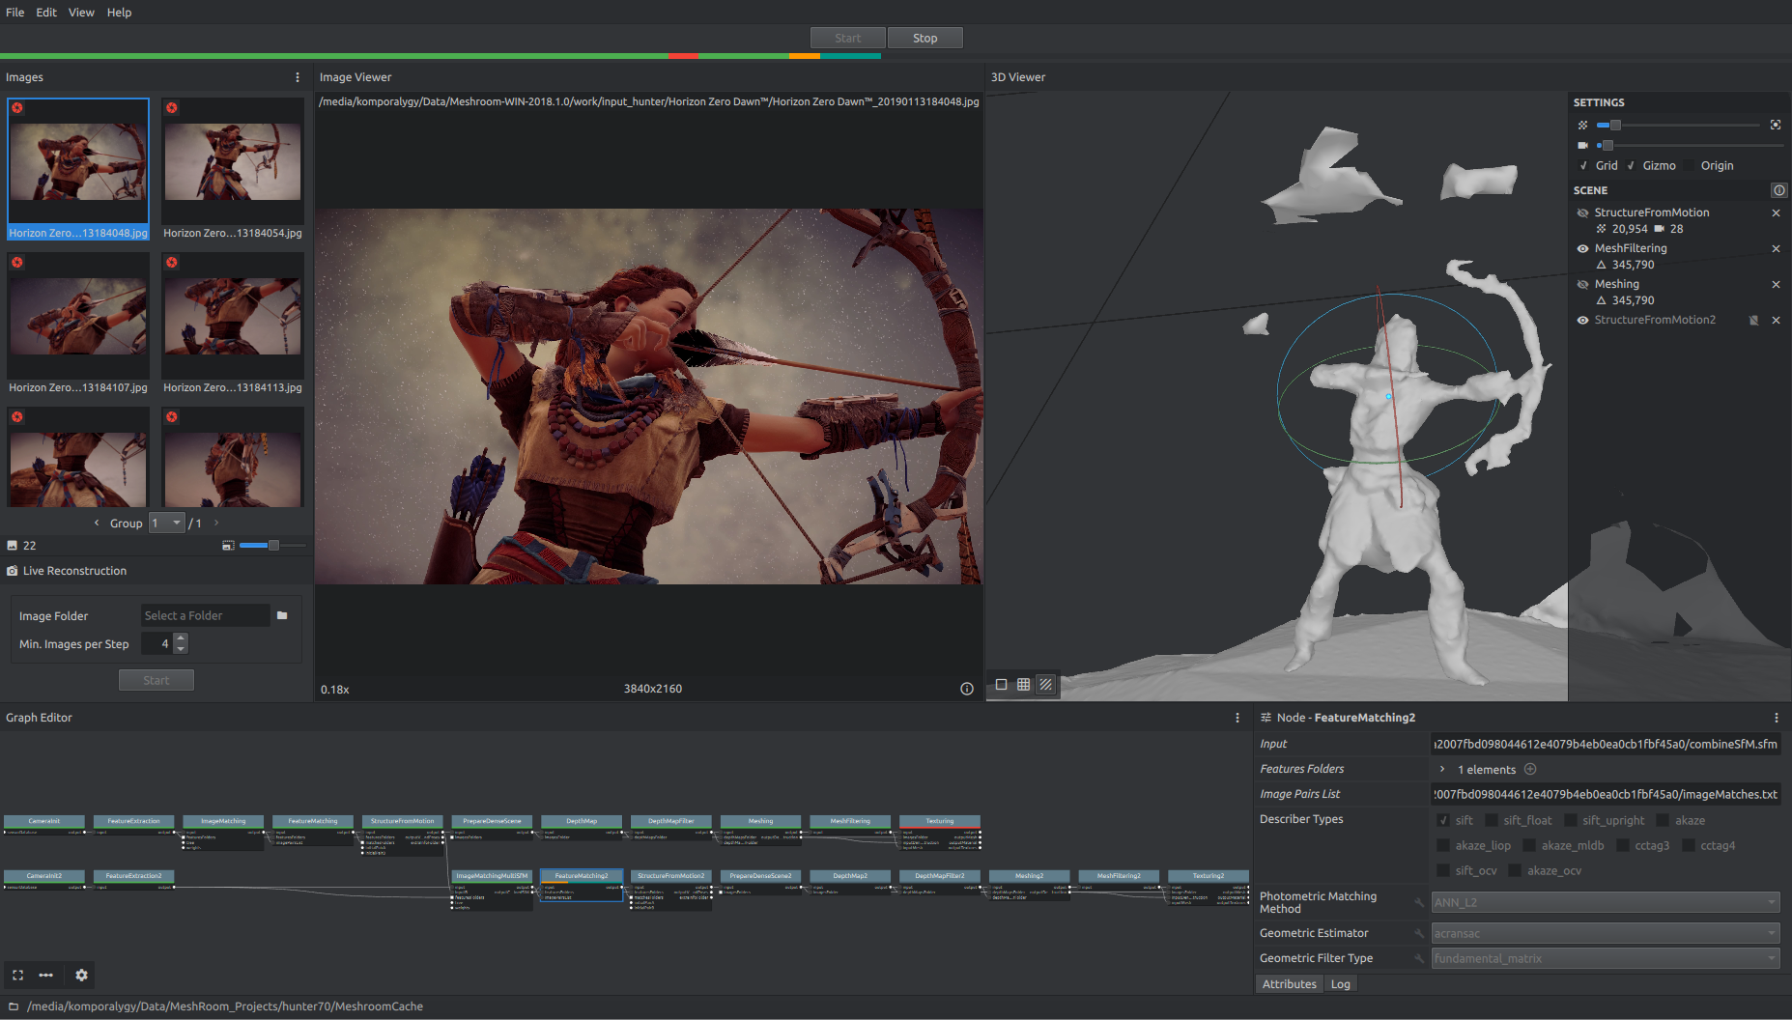Open the Graph Editor three-dot menu
This screenshot has height=1020, width=1792.
coord(1237,718)
